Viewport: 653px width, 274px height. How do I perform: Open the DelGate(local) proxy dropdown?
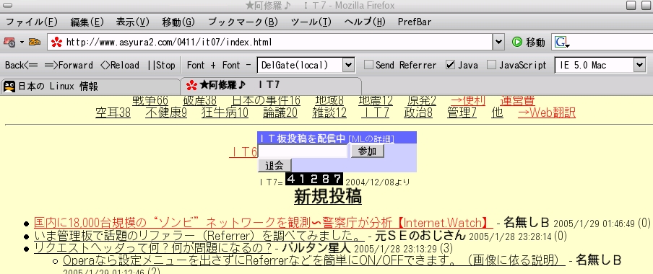point(306,66)
